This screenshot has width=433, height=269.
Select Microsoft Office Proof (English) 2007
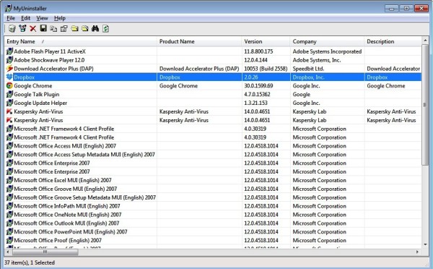tap(58, 240)
